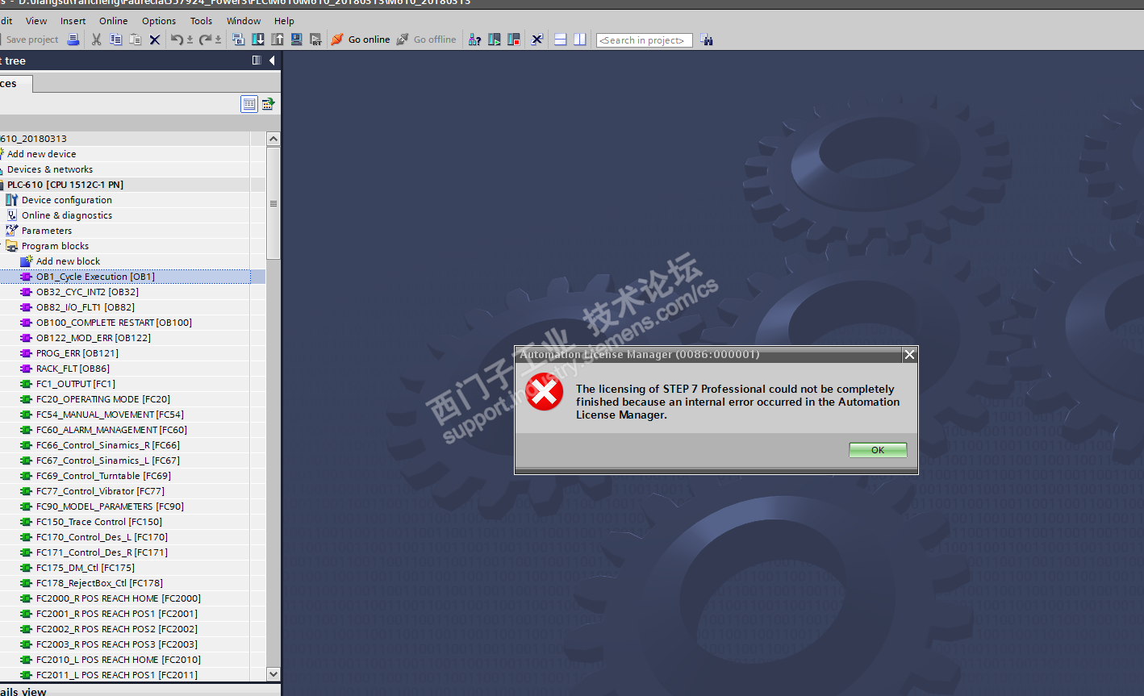Click the Print icon in the toolbar

(73, 40)
